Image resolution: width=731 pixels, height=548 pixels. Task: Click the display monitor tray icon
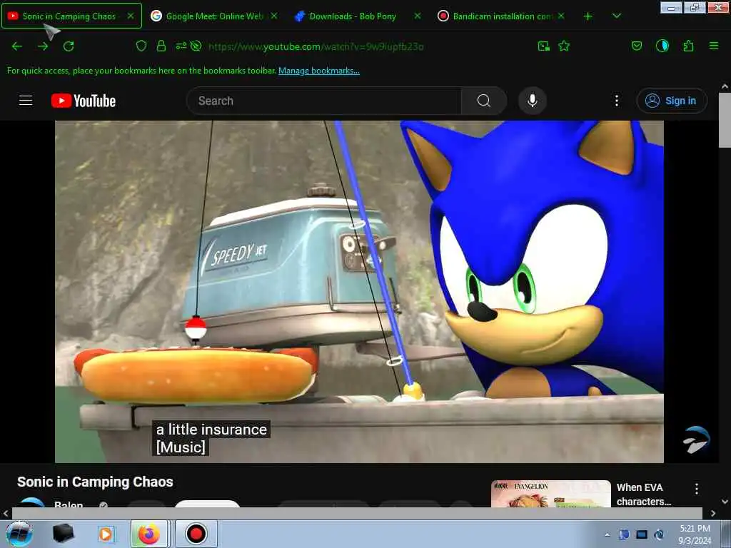click(x=642, y=534)
